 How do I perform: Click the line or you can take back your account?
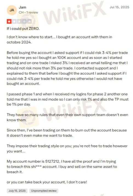coord(47,182)
